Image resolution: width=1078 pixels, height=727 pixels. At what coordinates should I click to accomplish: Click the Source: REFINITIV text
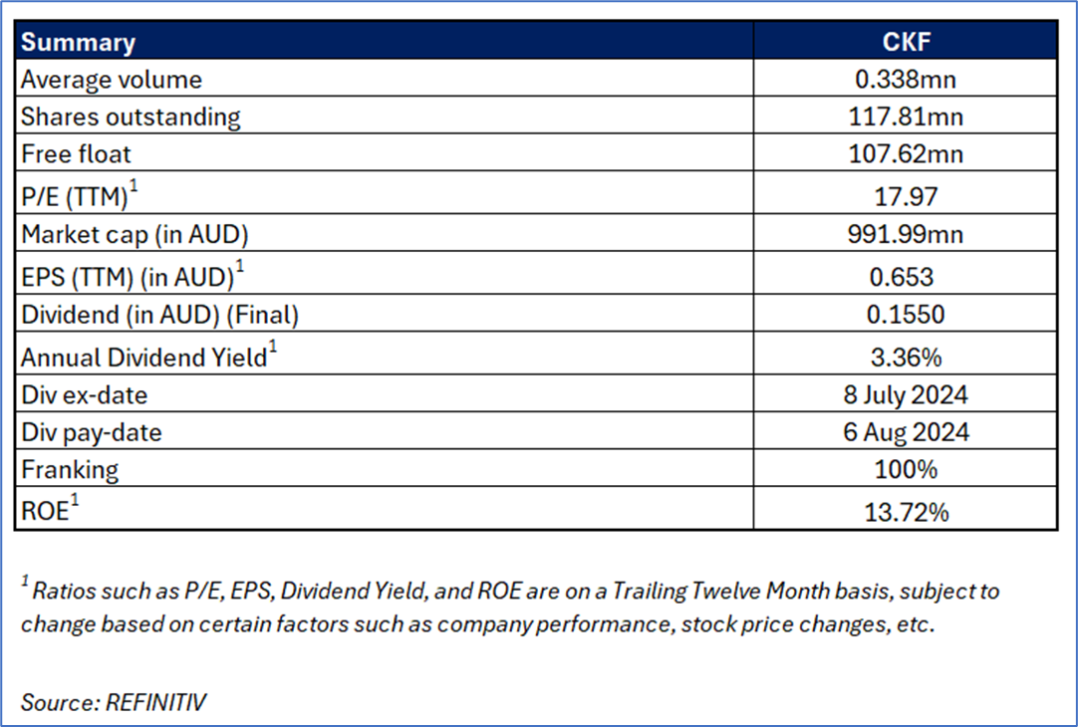114,702
